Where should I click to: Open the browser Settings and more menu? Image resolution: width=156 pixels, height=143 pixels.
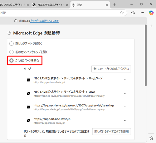pyautogui.click(x=142, y=13)
